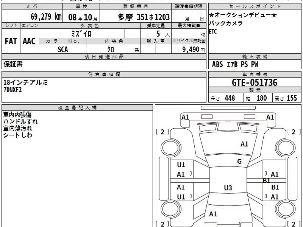Click the star before オークションデビュー
This screenshot has height=227, width=303.
coord(211,15)
